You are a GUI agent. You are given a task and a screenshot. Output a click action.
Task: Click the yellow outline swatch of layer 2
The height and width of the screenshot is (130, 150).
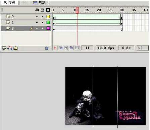(x=48, y=17)
